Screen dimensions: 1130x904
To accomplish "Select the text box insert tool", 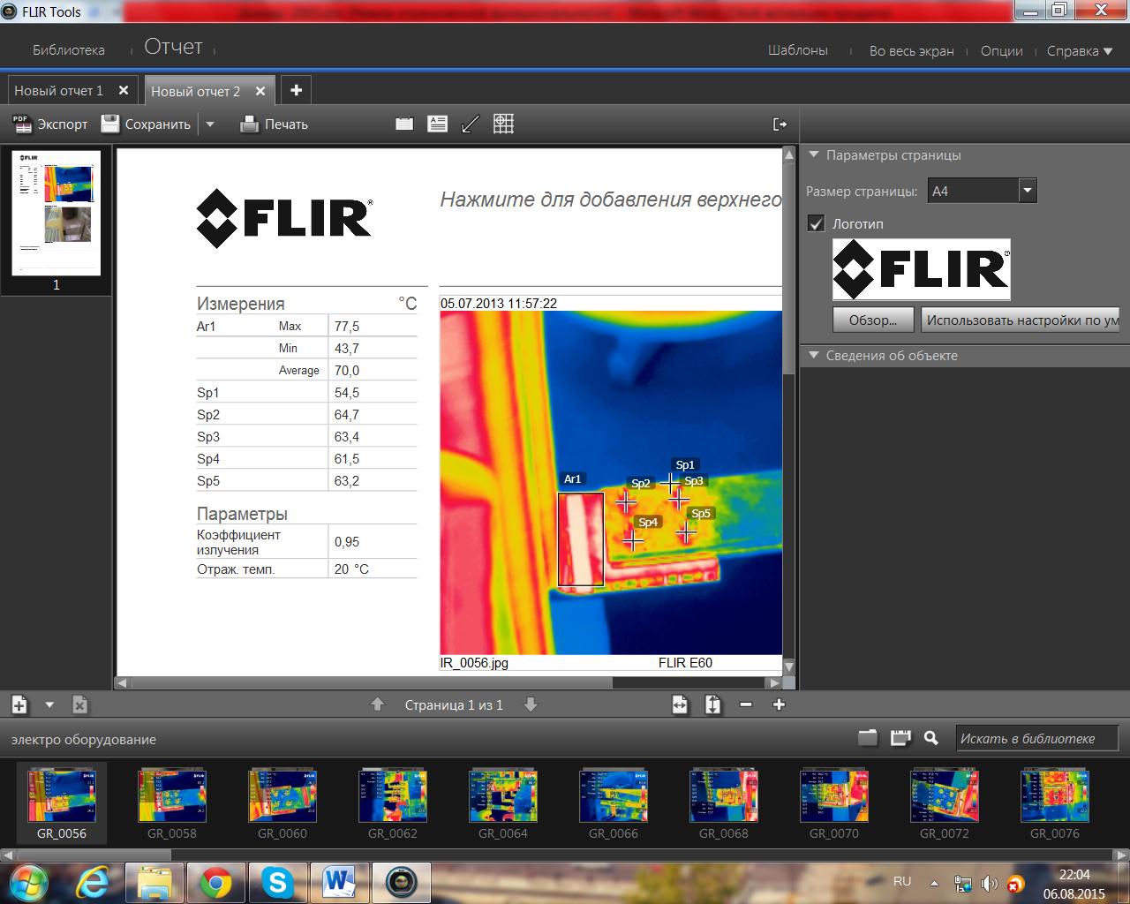I will (x=437, y=124).
